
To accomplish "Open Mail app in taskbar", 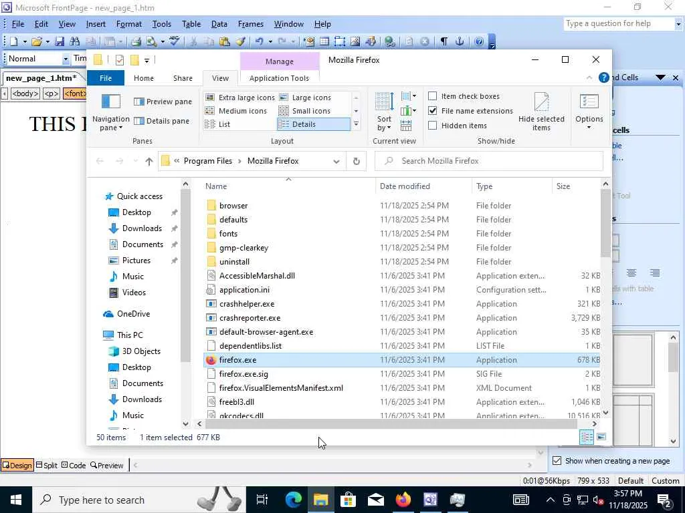I will (376, 500).
